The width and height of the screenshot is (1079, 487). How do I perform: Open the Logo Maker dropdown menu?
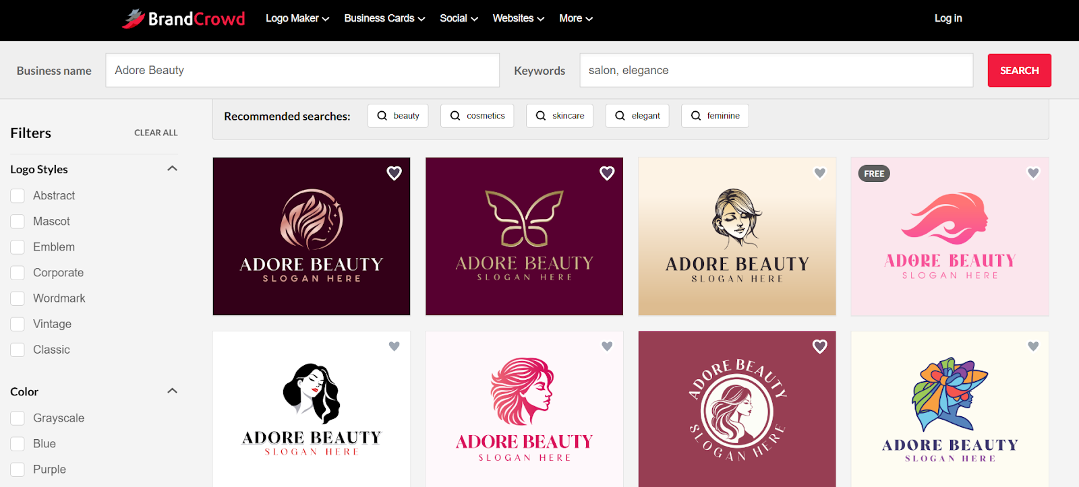[297, 19]
